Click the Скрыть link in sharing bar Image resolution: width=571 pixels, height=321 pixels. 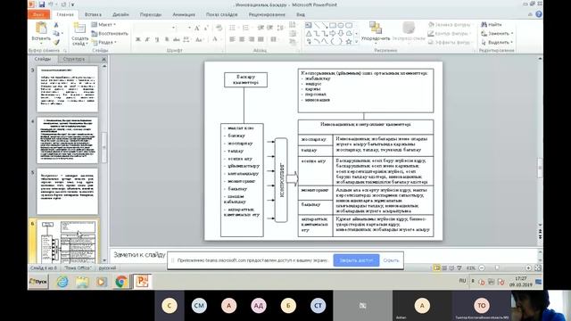pyautogui.click(x=391, y=260)
